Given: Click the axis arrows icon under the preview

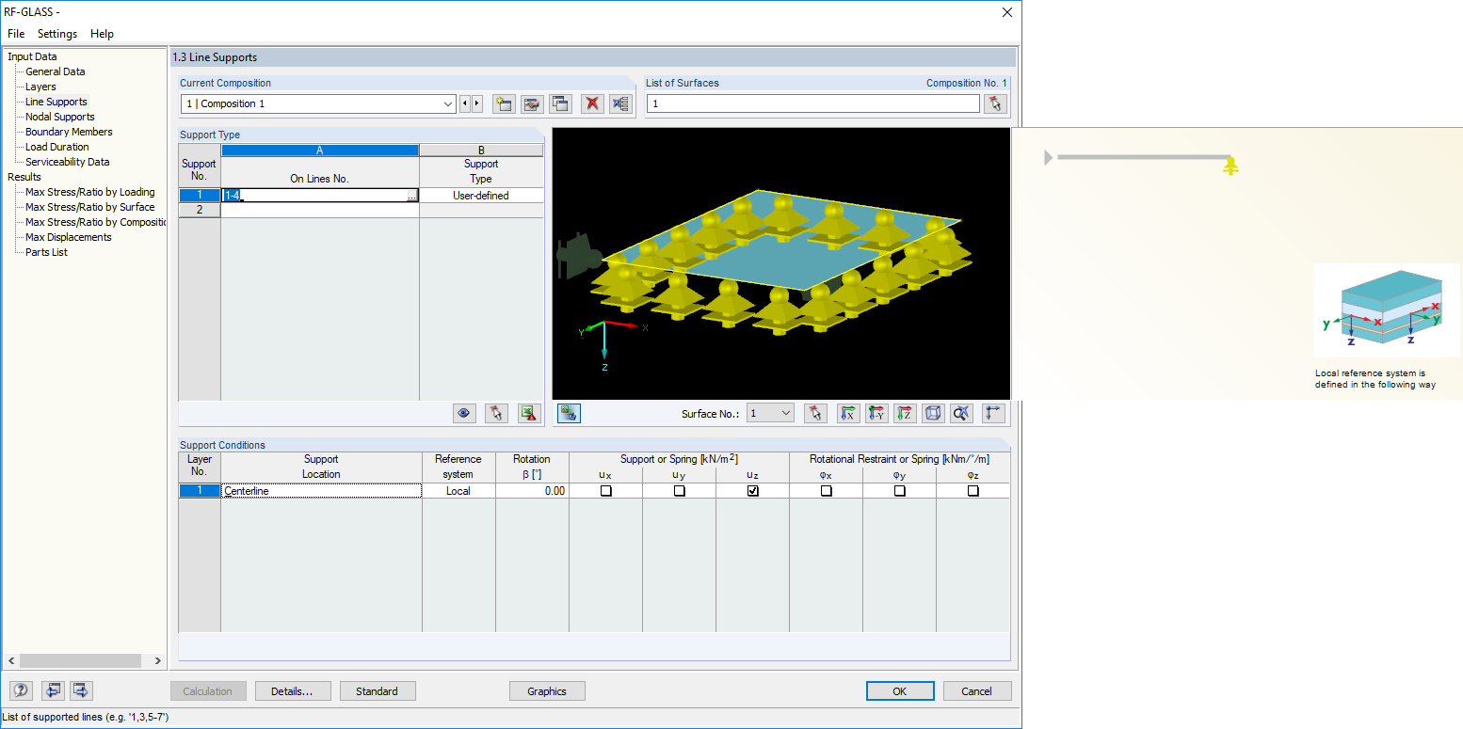Looking at the screenshot, I should tap(993, 413).
